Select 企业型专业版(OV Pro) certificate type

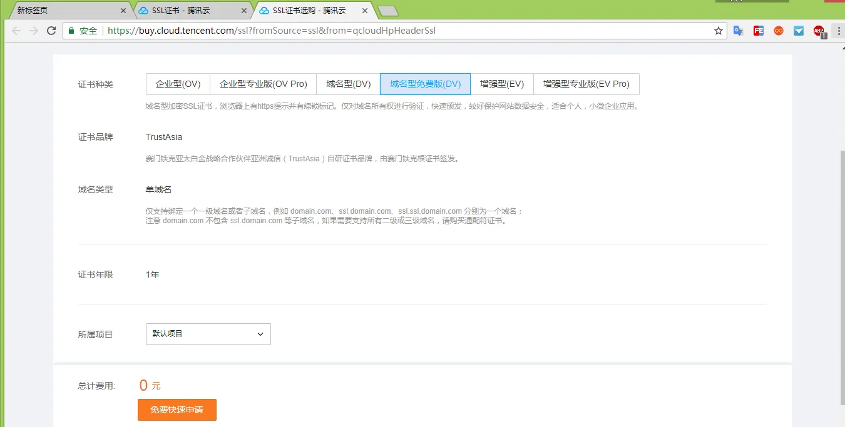[x=264, y=84]
